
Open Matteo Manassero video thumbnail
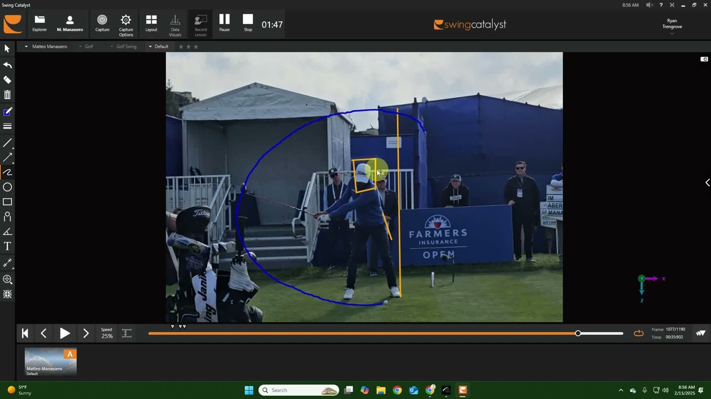tap(51, 362)
